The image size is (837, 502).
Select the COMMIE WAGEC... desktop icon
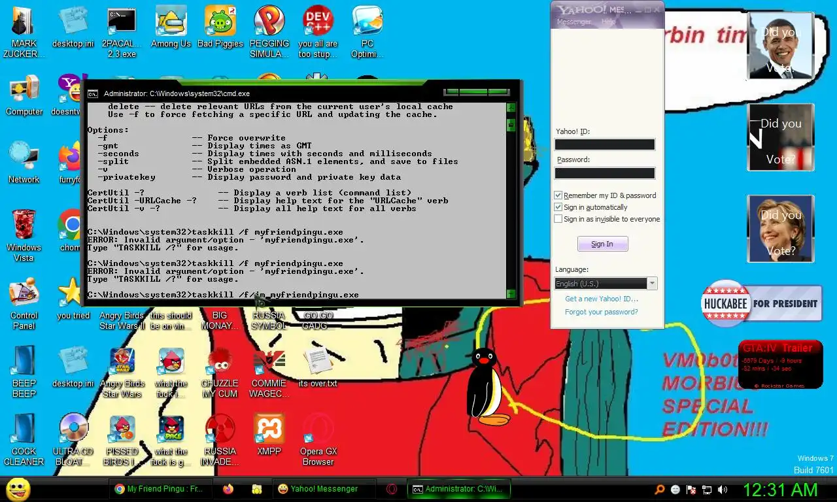[269, 371]
